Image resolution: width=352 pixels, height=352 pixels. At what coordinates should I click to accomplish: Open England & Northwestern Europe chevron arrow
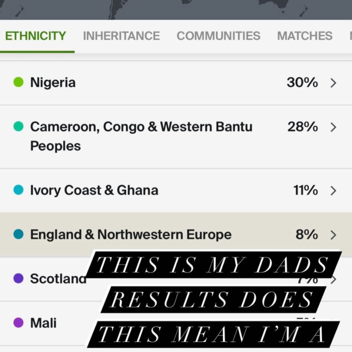click(x=334, y=235)
